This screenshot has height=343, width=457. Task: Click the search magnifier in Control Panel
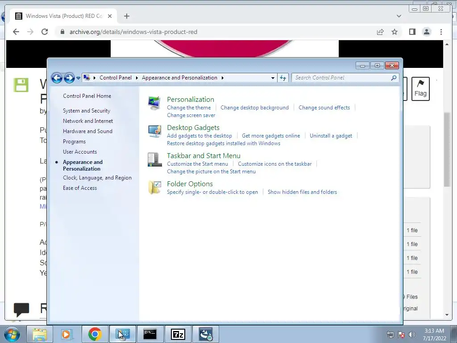tap(394, 78)
